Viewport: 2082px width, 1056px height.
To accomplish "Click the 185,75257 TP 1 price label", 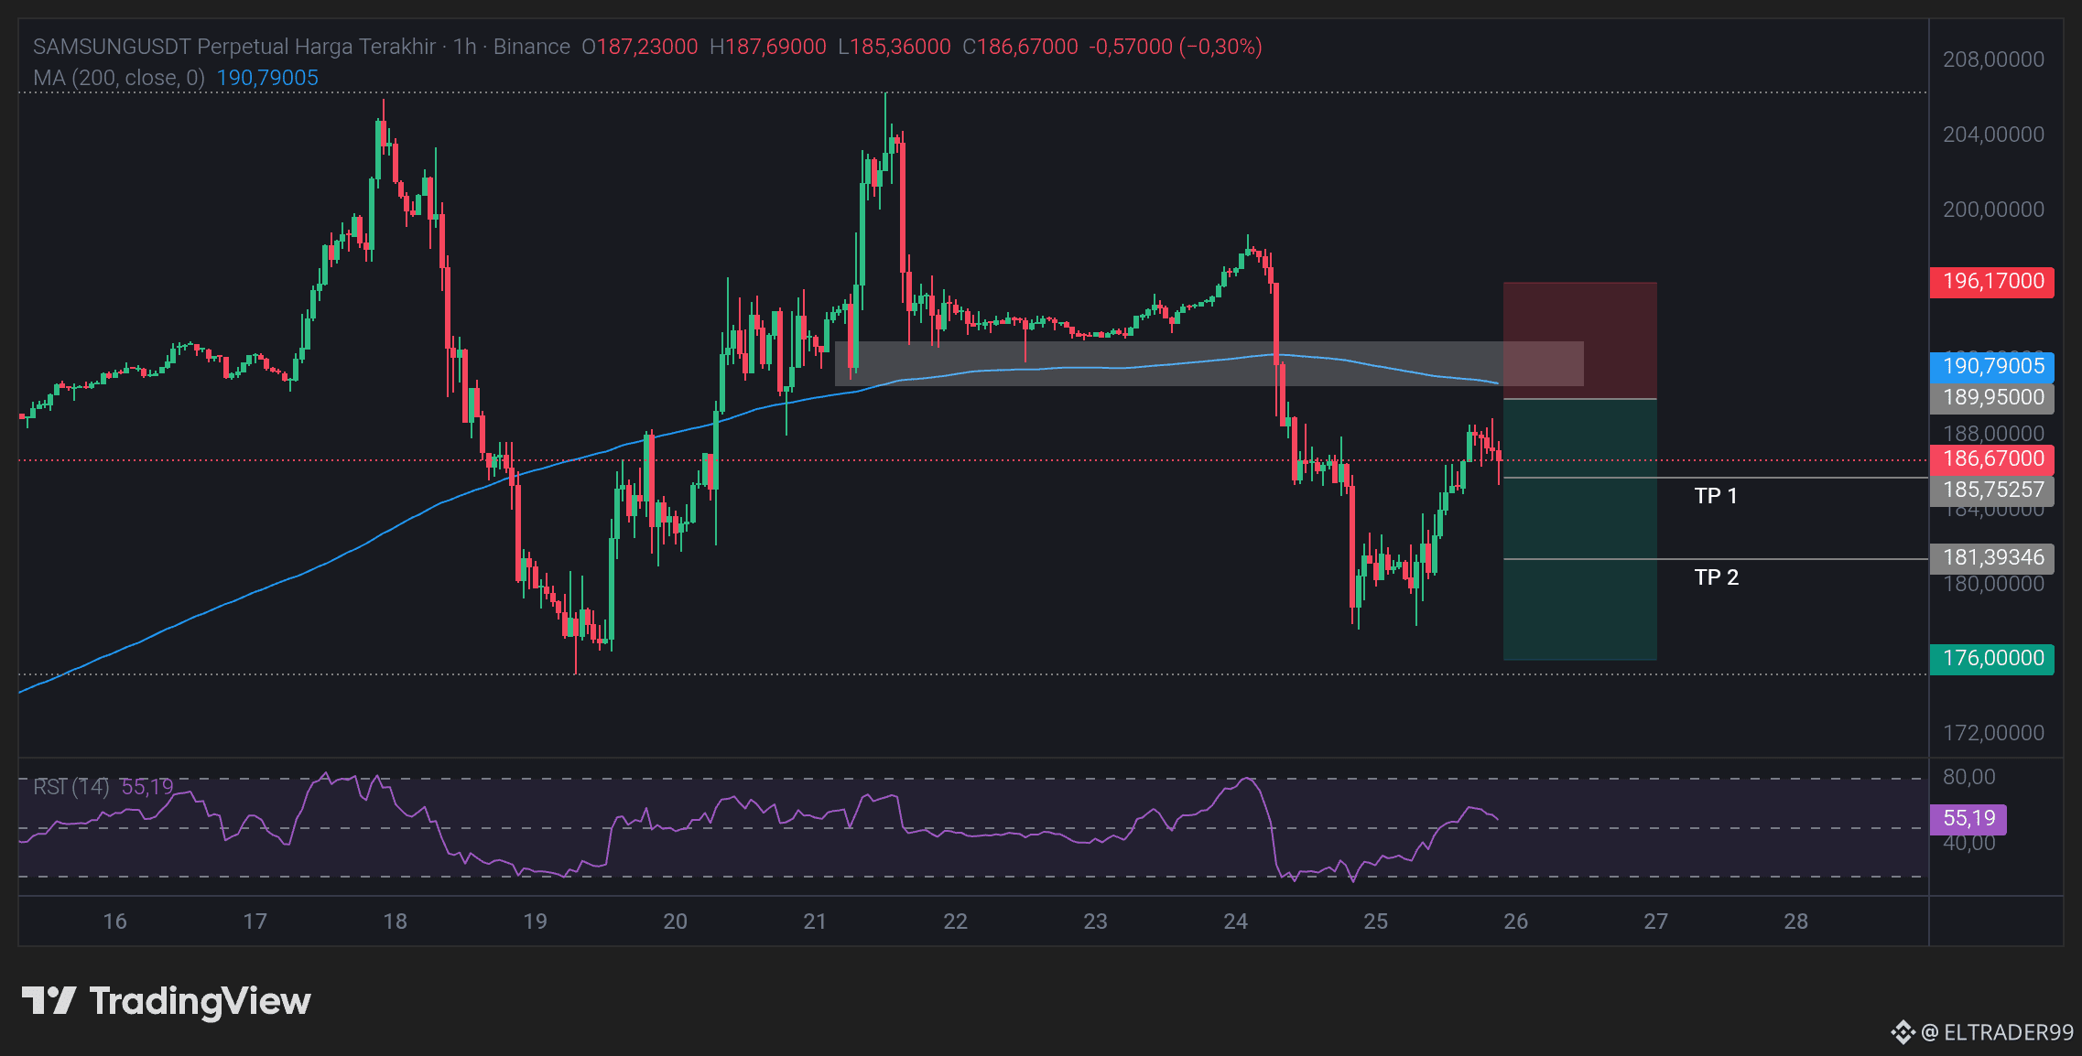I will pyautogui.click(x=1991, y=490).
